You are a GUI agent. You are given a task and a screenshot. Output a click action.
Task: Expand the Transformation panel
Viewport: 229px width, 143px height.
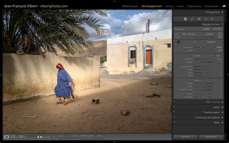pos(222,112)
